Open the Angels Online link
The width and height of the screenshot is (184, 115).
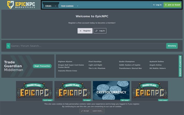click(x=155, y=65)
